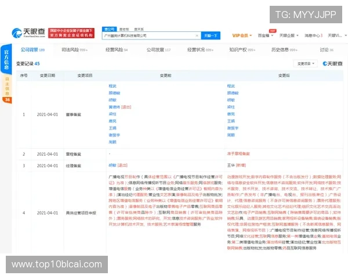Select the 讨论 36 tab
Viewport: 348px width, 279px height.
(327, 50)
